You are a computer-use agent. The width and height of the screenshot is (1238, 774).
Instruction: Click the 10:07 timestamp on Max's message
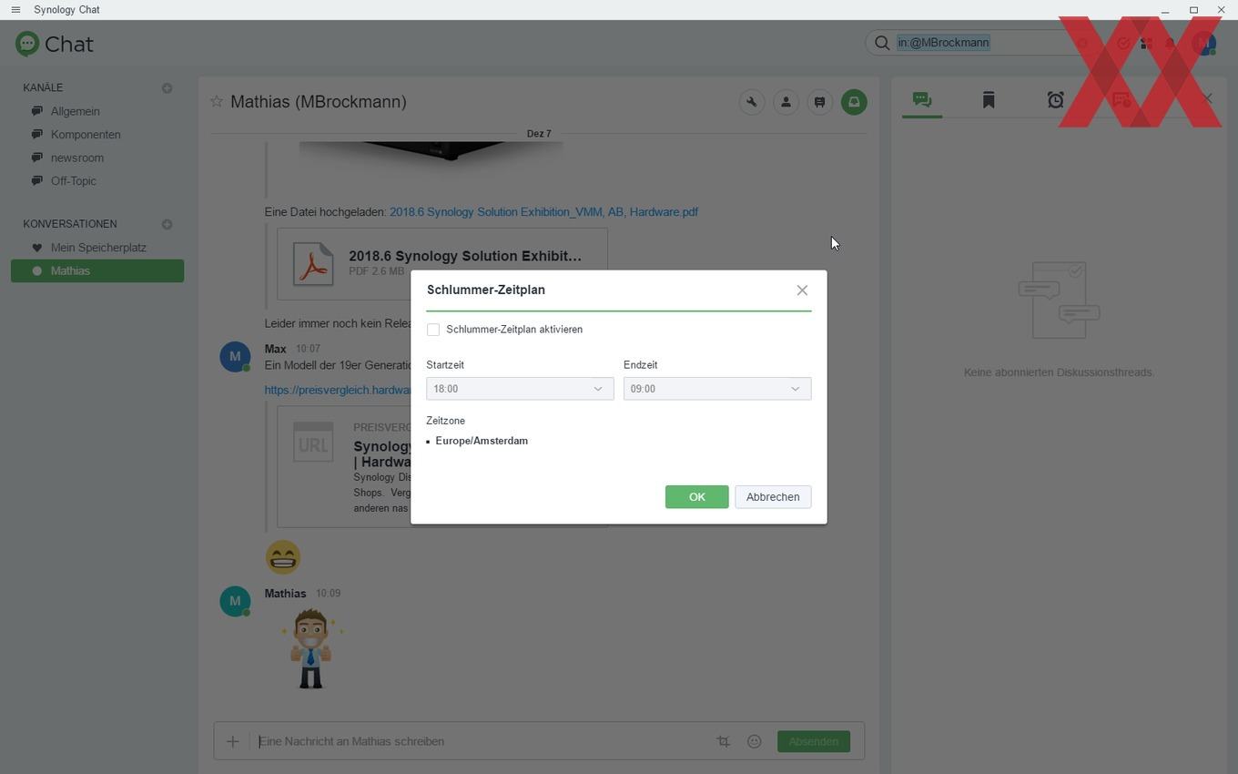tap(308, 349)
